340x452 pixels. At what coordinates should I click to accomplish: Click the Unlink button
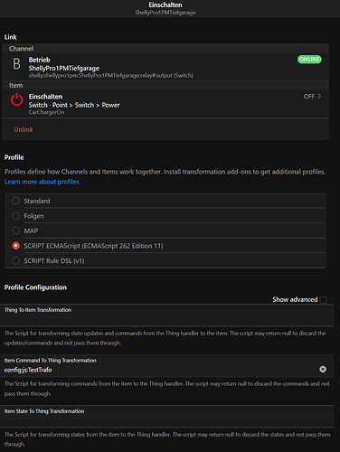[x=24, y=129]
